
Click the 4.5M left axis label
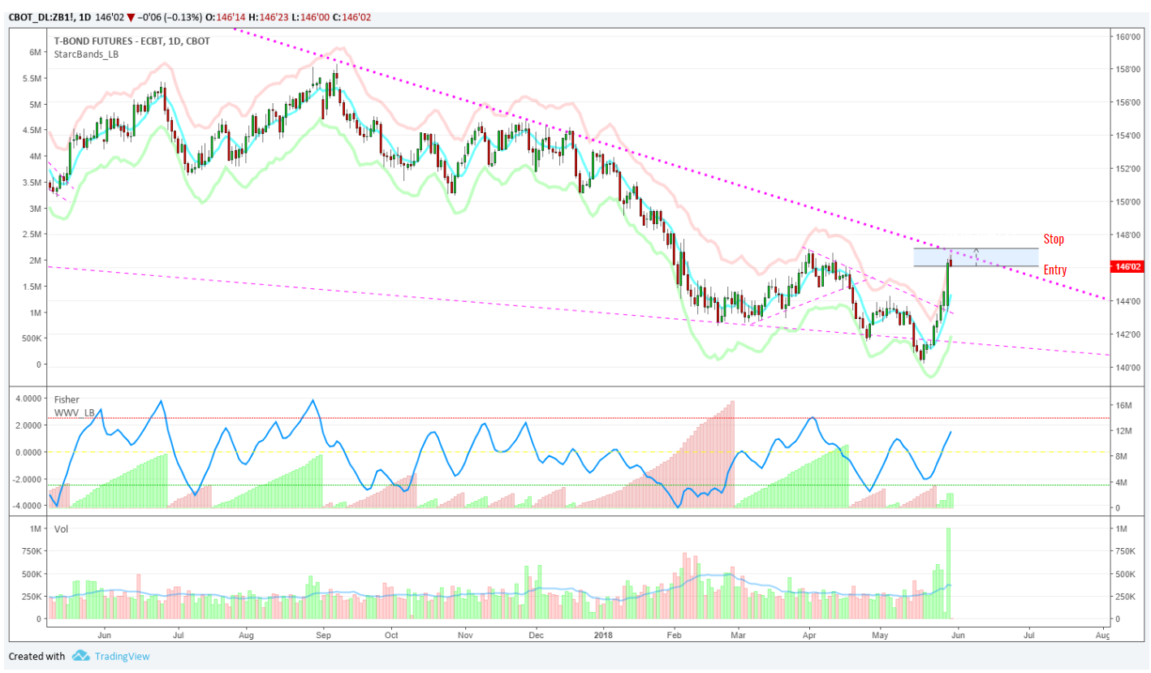pyautogui.click(x=31, y=130)
